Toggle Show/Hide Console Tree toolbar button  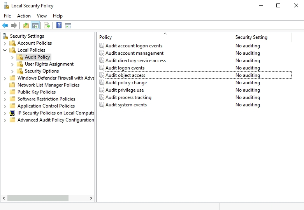(35, 26)
